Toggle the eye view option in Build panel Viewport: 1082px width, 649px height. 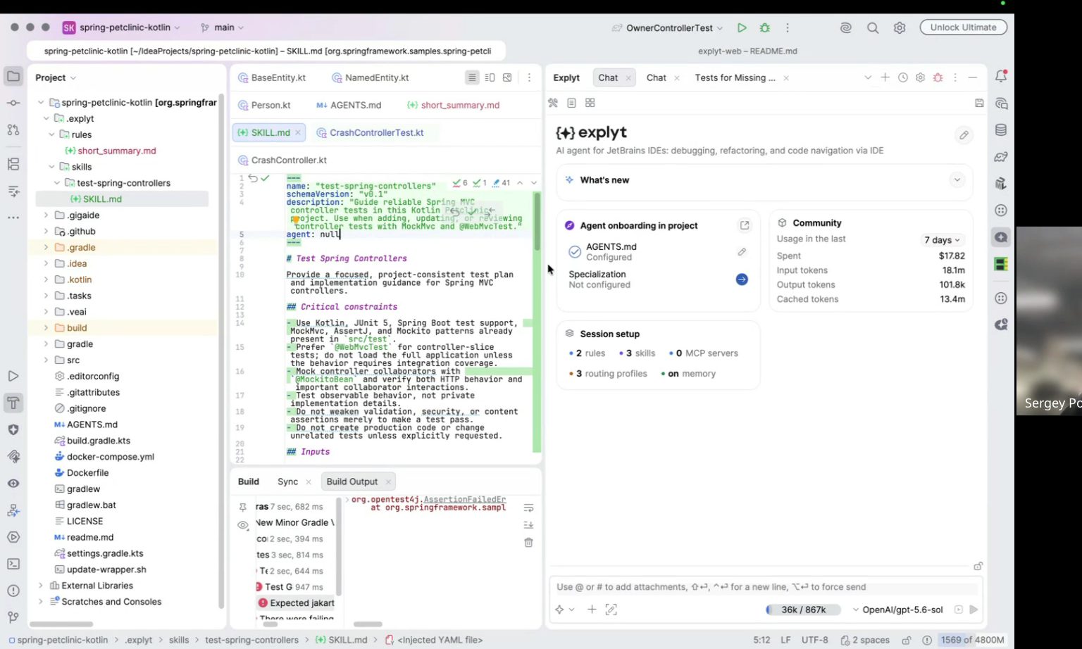click(x=243, y=525)
